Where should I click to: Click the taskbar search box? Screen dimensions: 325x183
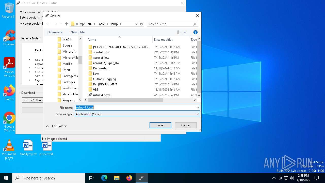coord(49,178)
